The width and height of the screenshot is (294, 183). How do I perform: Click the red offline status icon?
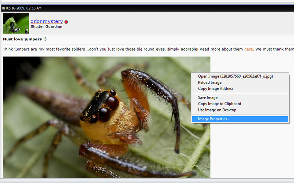tap(66, 22)
